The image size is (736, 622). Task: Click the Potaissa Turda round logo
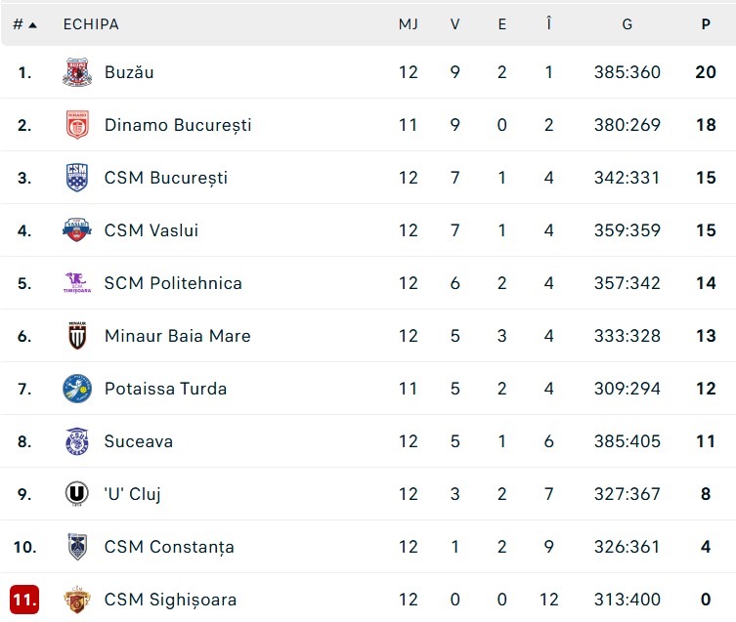(x=77, y=389)
